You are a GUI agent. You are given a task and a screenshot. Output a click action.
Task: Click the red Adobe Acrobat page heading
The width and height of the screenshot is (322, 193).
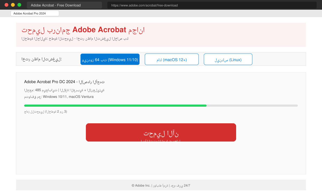pos(83,30)
